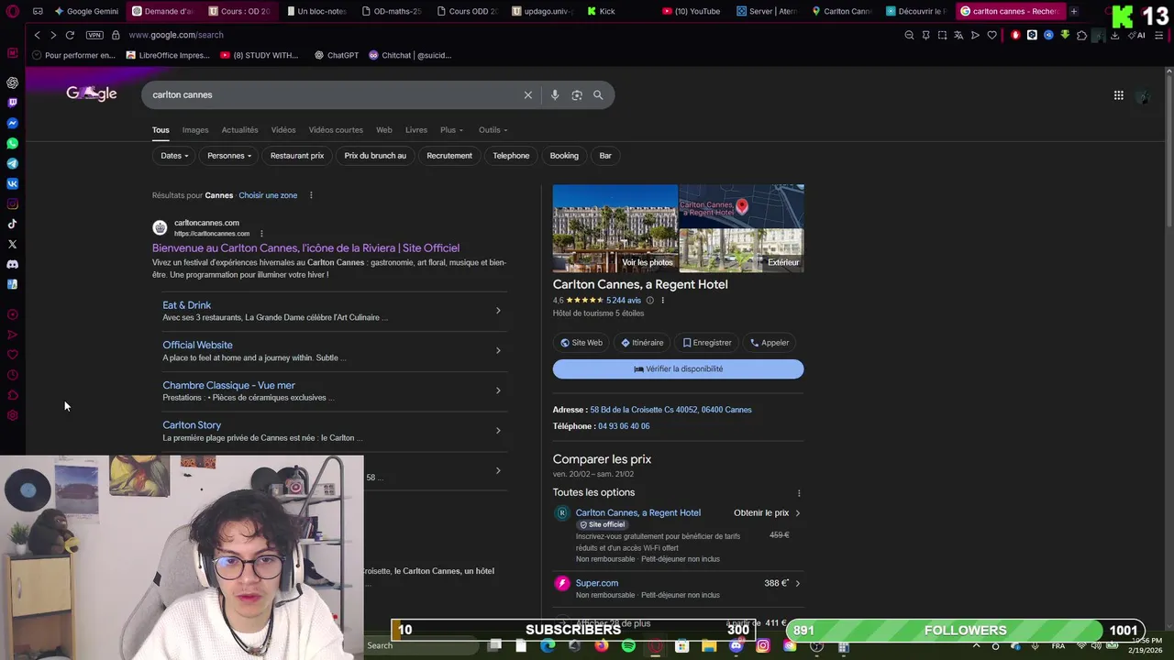Expand the Plus dropdown in search tabs
This screenshot has width=1174, height=660.
tap(451, 129)
